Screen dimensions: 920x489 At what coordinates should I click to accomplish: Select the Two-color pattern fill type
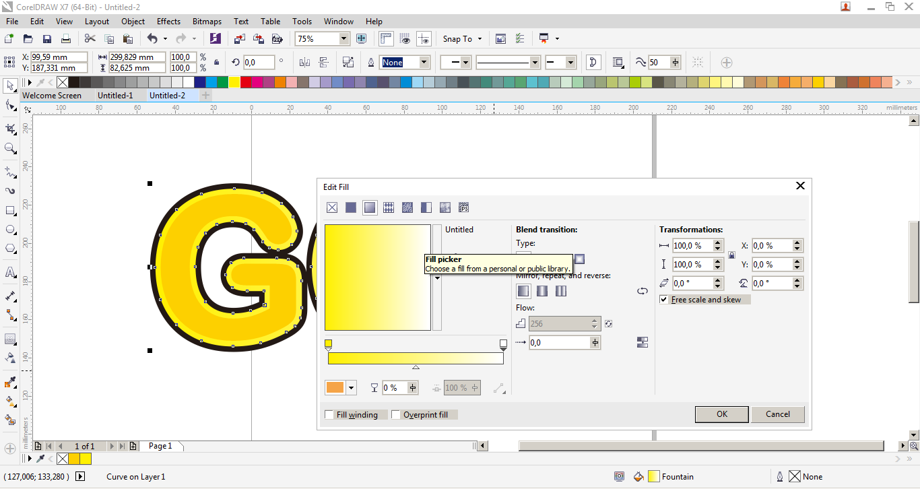(x=426, y=207)
